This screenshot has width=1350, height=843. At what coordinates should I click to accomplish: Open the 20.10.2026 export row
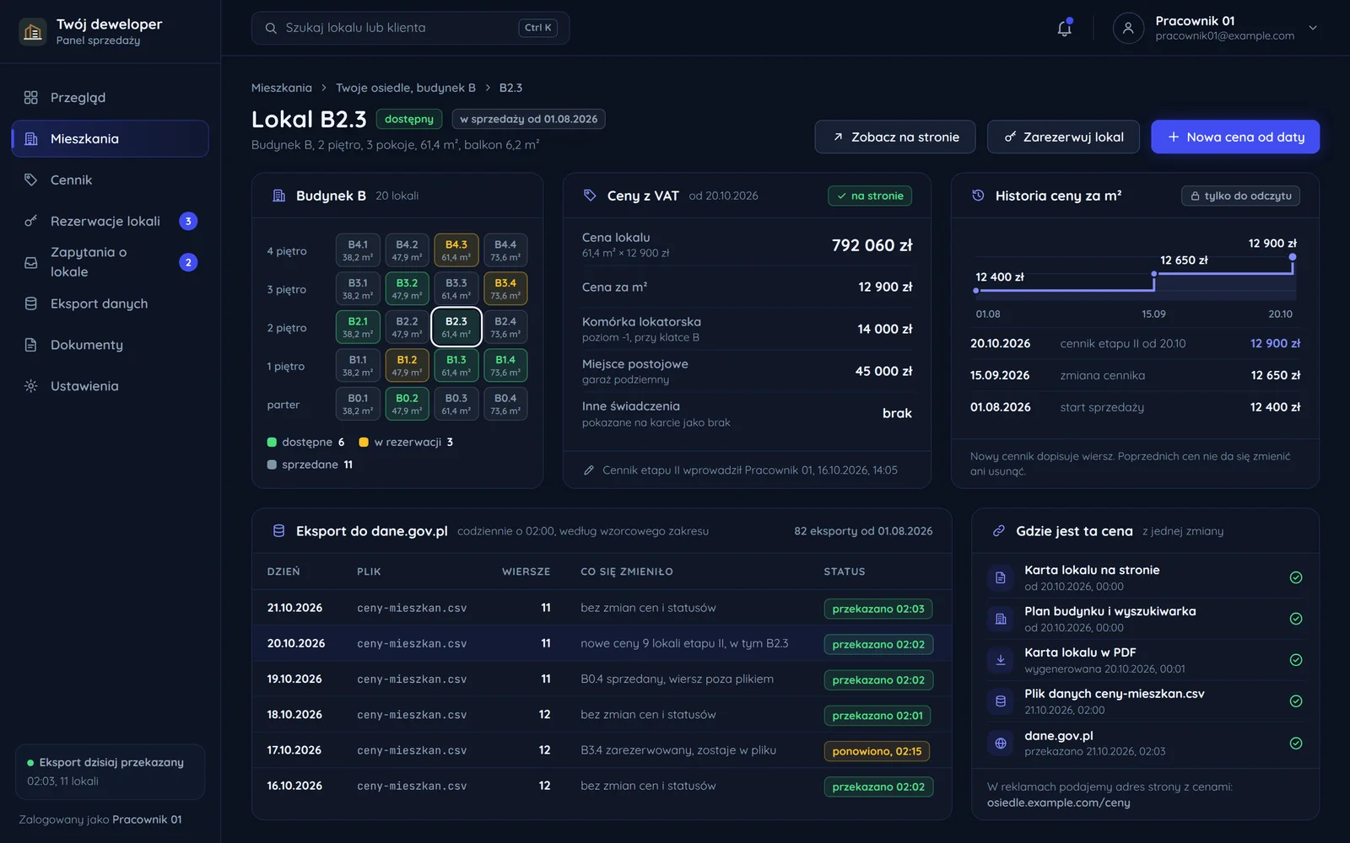pyautogui.click(x=602, y=643)
